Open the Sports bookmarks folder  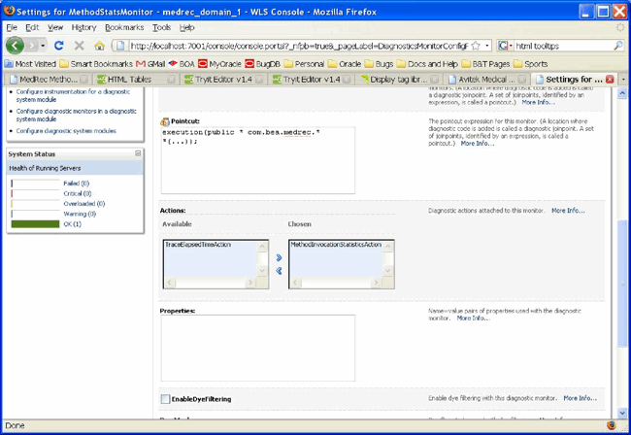531,63
